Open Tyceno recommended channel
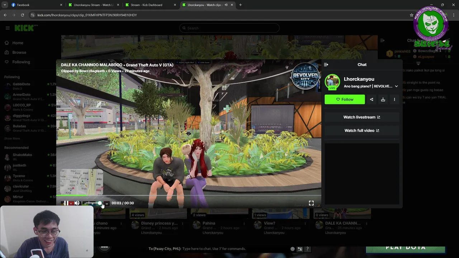This screenshot has width=459, height=258. (x=29, y=178)
